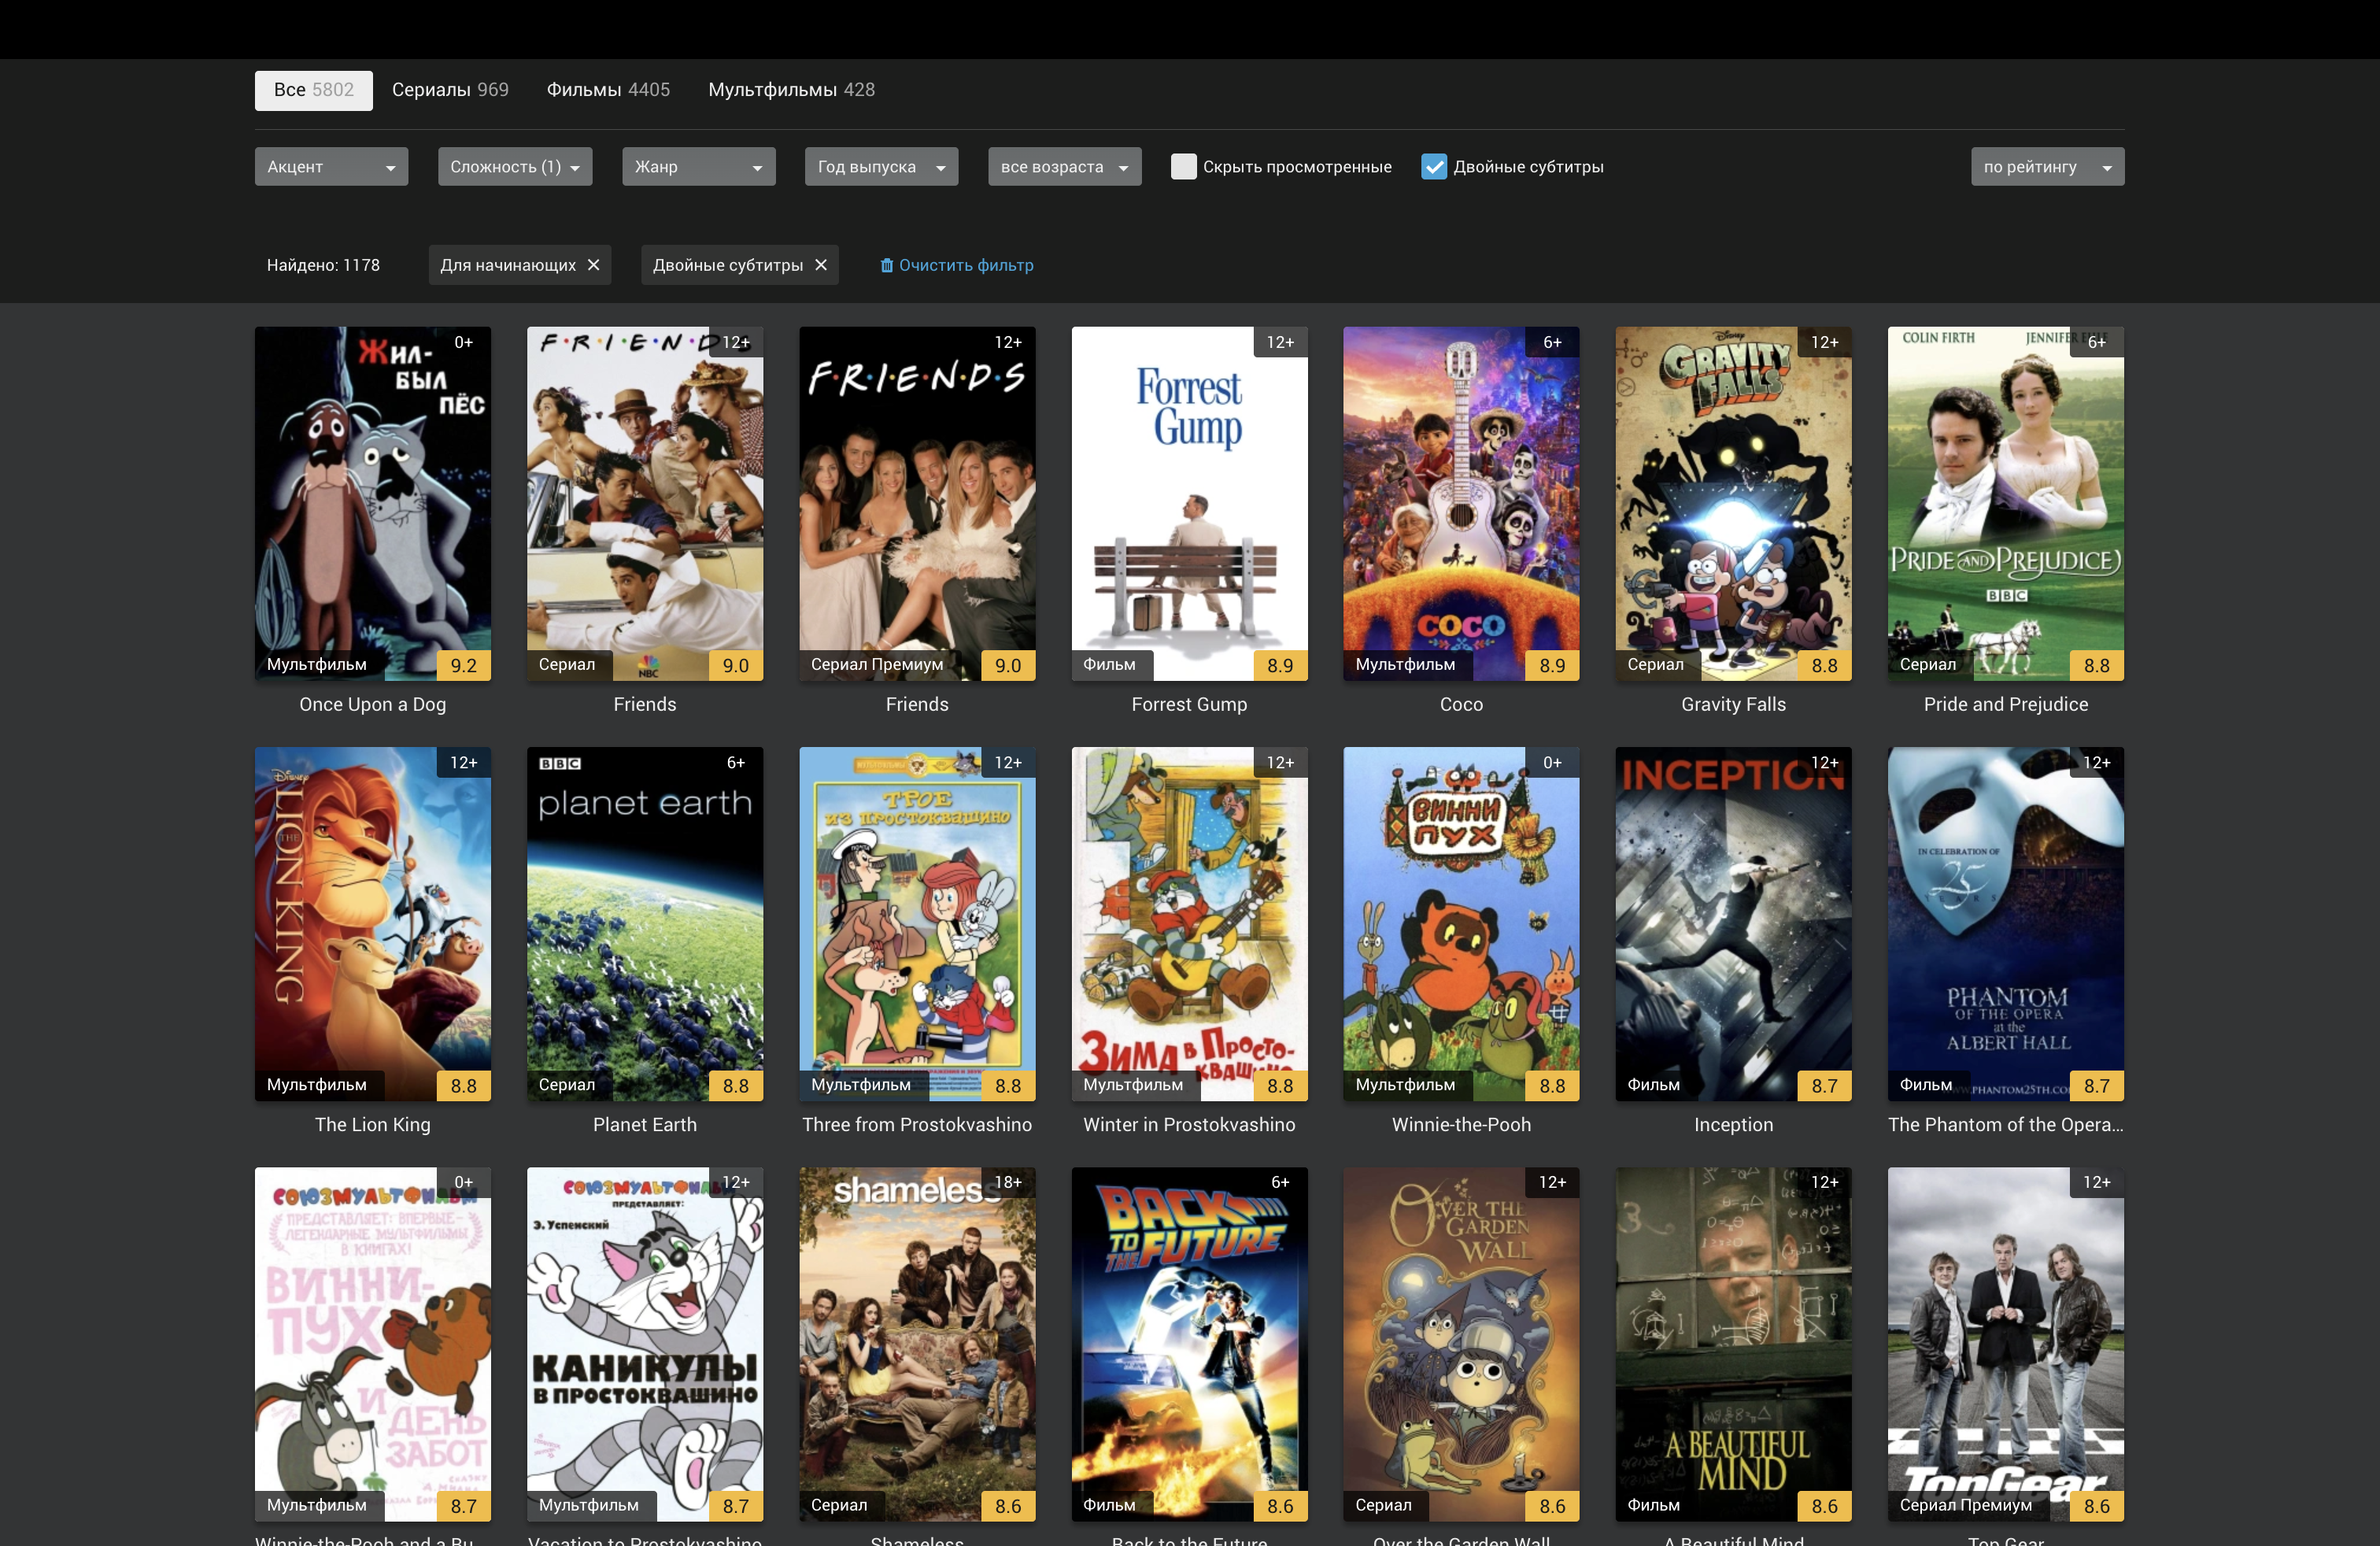Expand the 'Сложность (1)' dropdown
2380x1546 pixels.
(x=514, y=167)
